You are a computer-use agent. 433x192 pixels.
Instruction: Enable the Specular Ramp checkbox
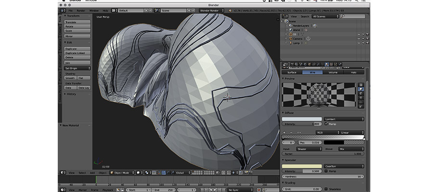326,171
